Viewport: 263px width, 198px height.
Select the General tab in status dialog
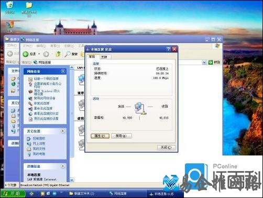92,56
